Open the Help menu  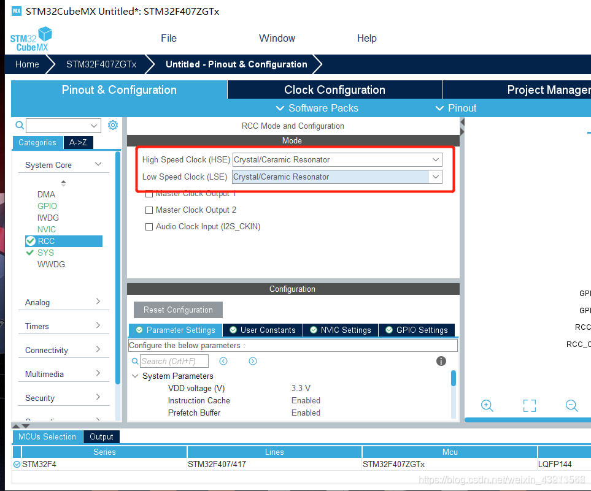point(367,39)
